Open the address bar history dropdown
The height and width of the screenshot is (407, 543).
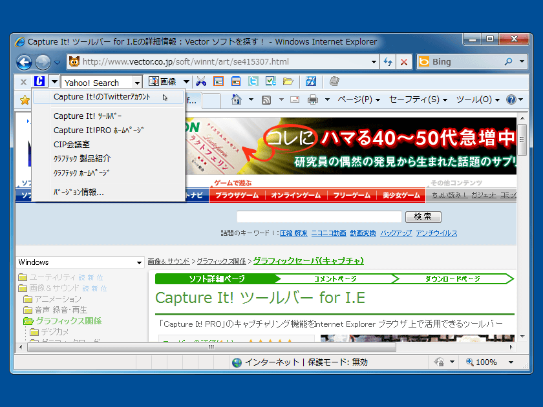[x=374, y=62]
